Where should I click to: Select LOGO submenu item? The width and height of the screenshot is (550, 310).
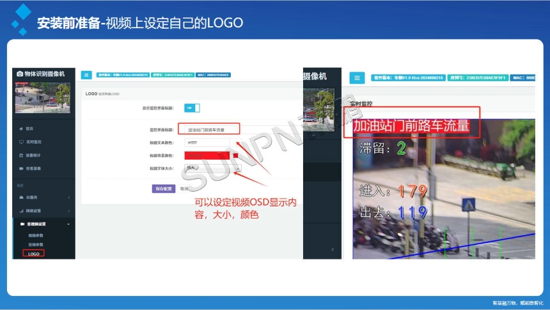point(34,254)
